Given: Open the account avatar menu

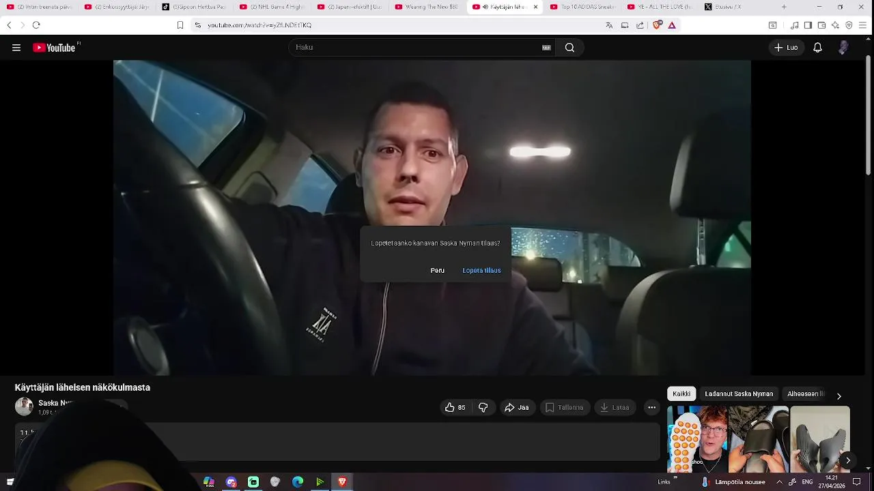Looking at the screenshot, I should tap(843, 48).
